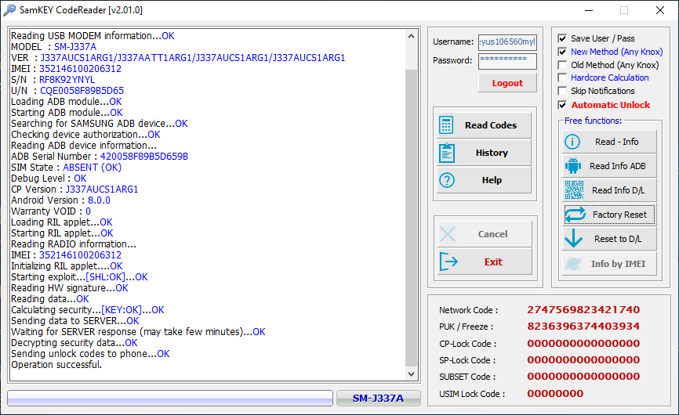The image size is (679, 415).
Task: Click ADB Serial Number 420058F89B5D659B
Action: [144, 156]
